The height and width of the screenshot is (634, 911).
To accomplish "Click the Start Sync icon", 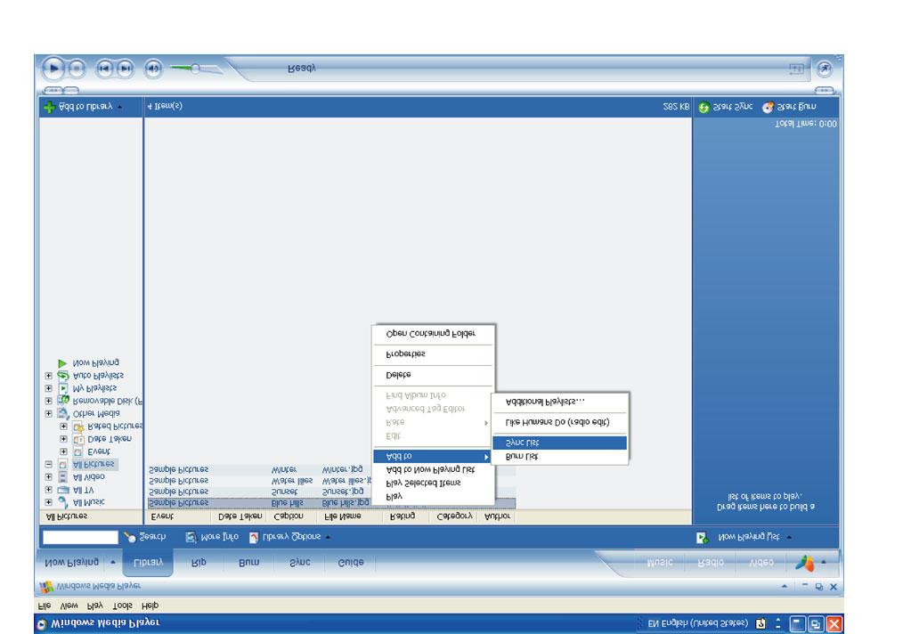I will pos(704,107).
